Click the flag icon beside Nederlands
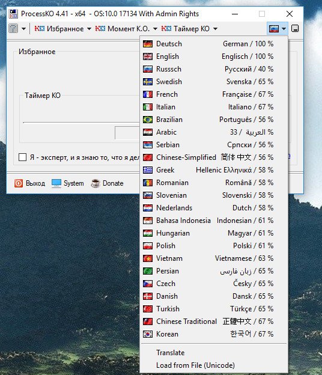 point(148,208)
